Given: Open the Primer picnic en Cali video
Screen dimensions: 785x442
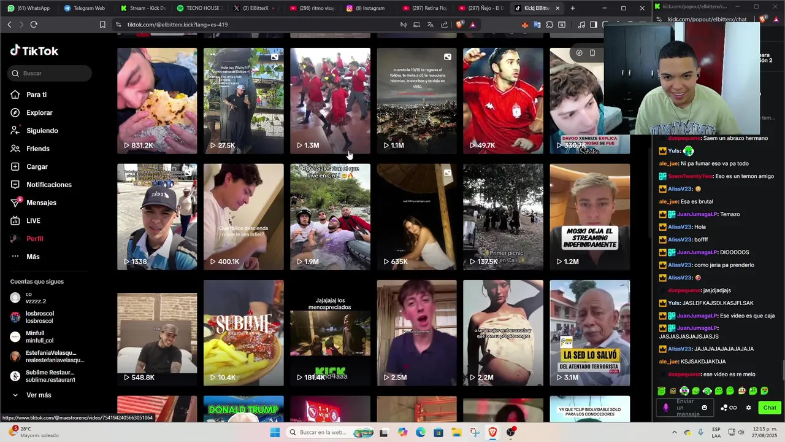Looking at the screenshot, I should 503,217.
